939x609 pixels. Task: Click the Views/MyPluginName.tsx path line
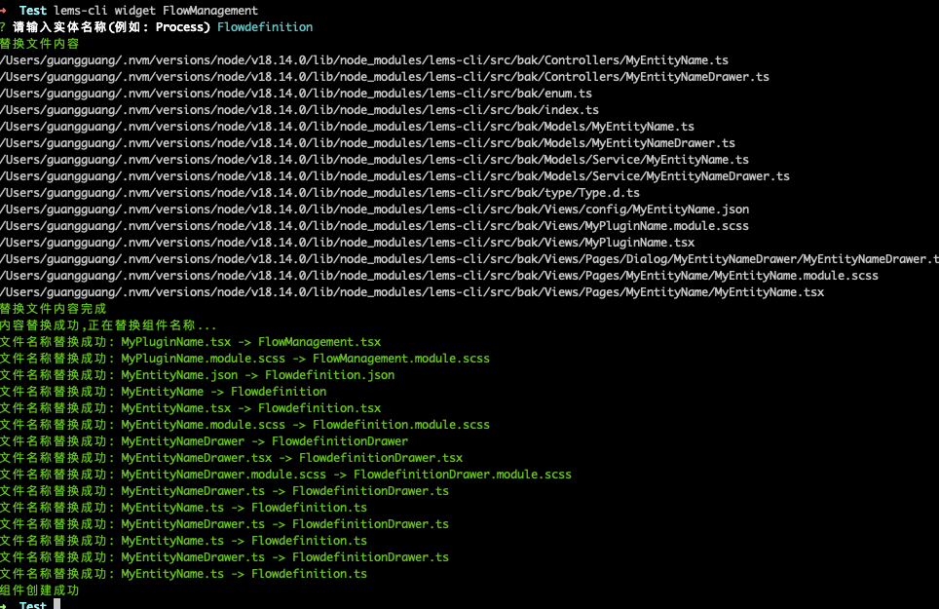(x=347, y=243)
